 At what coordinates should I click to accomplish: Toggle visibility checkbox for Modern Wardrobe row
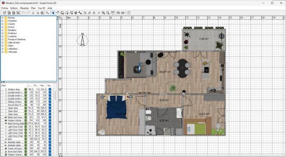click(x=50, y=155)
